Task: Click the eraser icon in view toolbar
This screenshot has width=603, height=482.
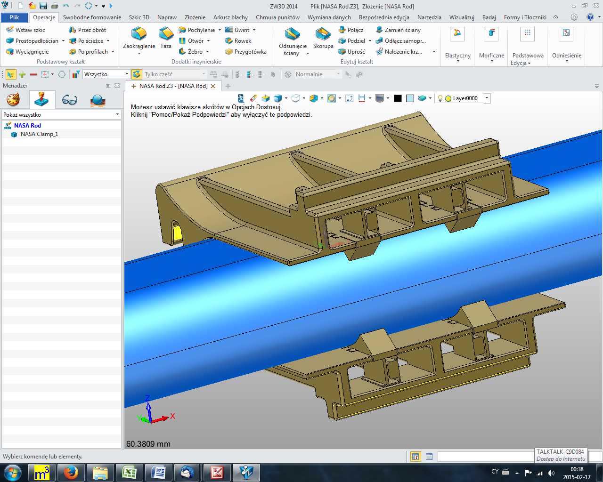Action: [253, 98]
